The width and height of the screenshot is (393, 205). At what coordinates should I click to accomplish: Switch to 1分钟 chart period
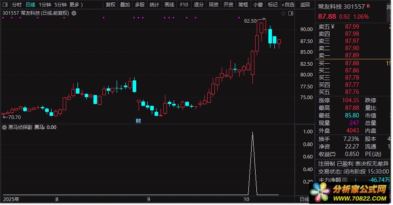45,4
